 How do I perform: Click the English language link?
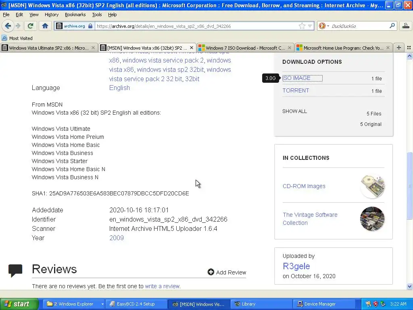point(119,88)
